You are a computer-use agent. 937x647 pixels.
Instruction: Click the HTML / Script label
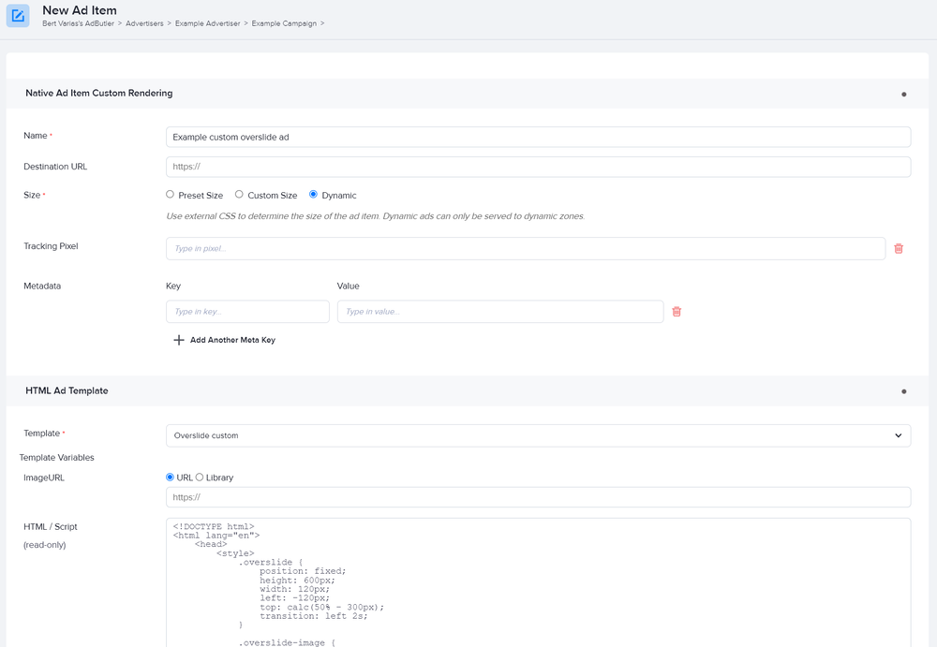(x=51, y=526)
